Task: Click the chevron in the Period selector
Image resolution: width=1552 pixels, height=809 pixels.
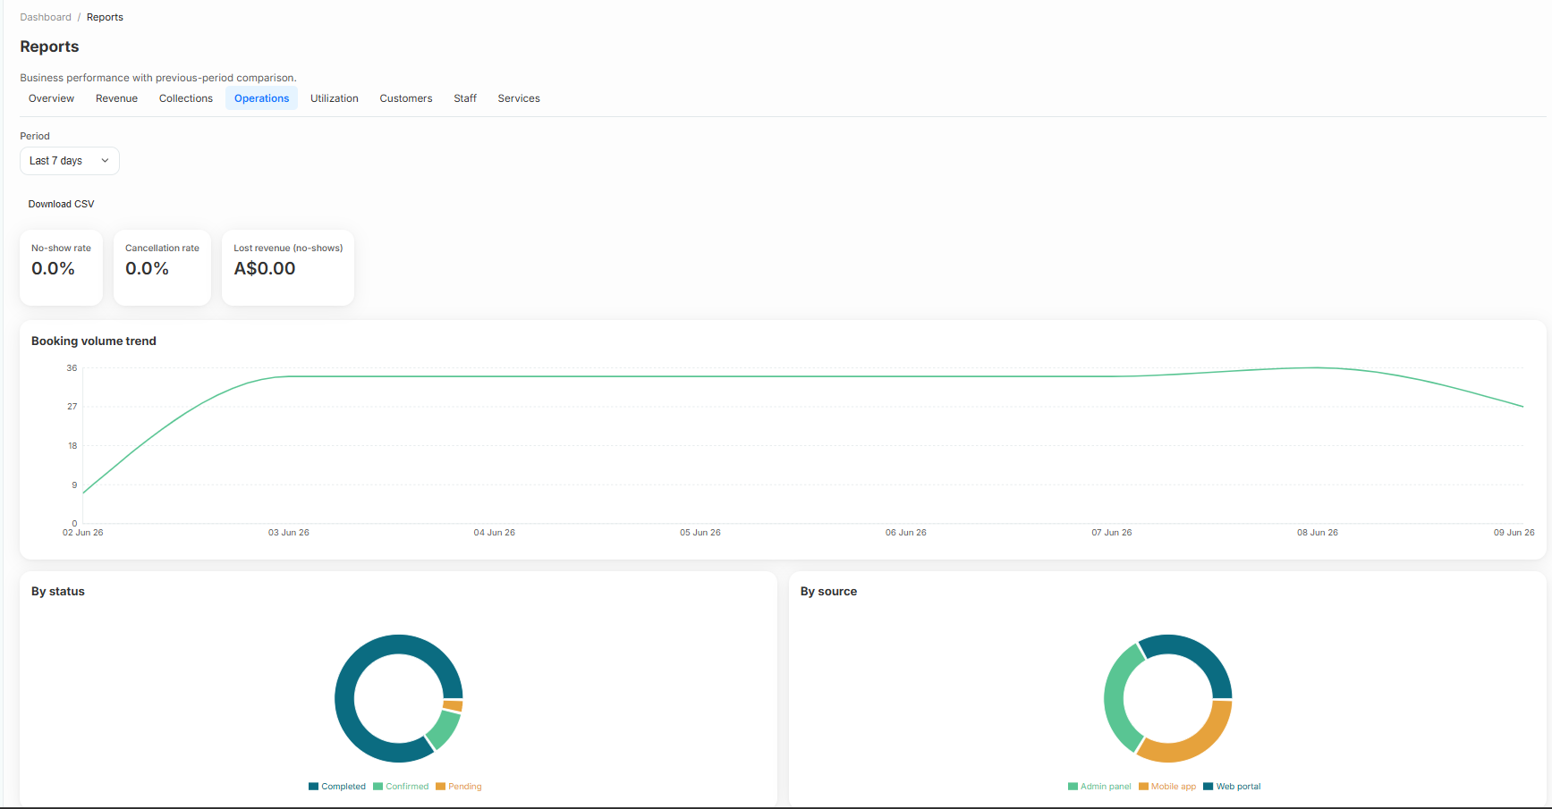Action: tap(105, 161)
